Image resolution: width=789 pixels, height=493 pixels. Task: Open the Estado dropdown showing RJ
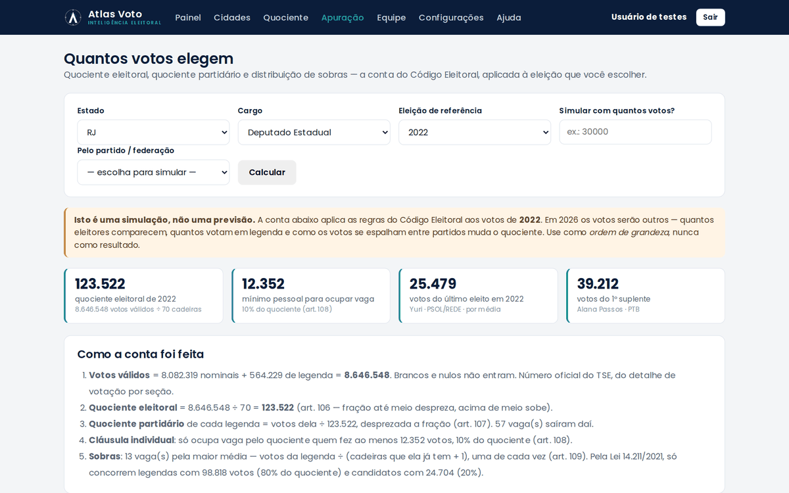[x=153, y=132]
